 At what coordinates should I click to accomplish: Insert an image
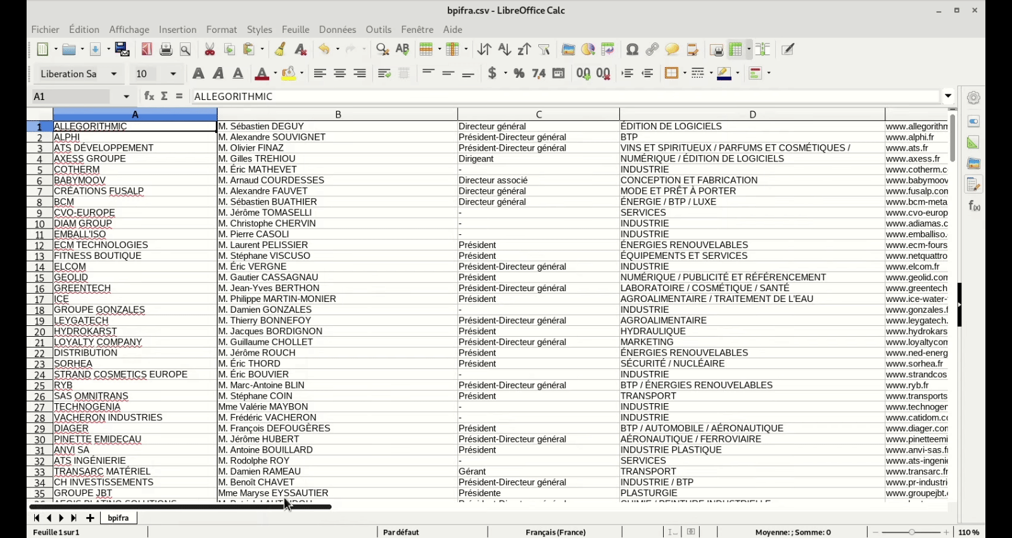569,49
